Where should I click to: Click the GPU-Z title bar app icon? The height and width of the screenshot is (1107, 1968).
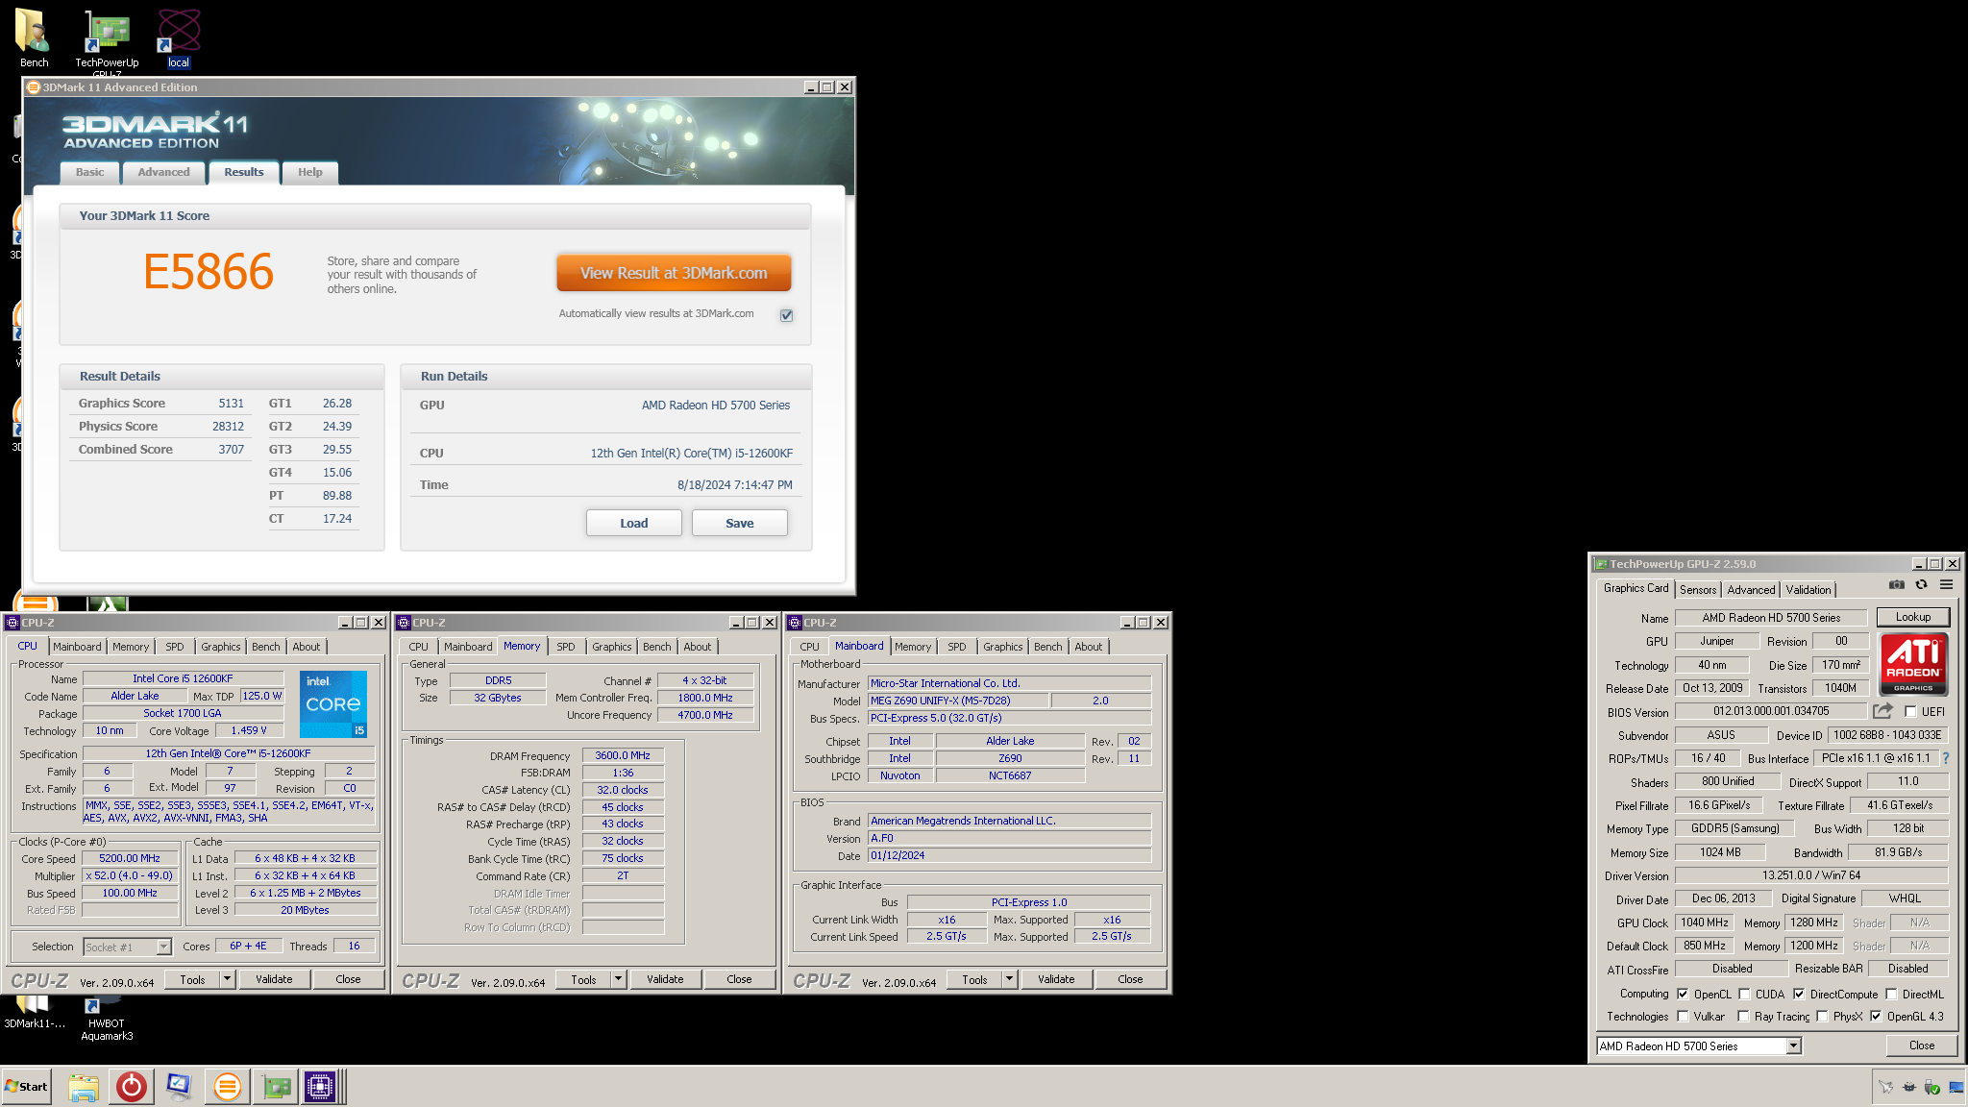tap(1601, 564)
